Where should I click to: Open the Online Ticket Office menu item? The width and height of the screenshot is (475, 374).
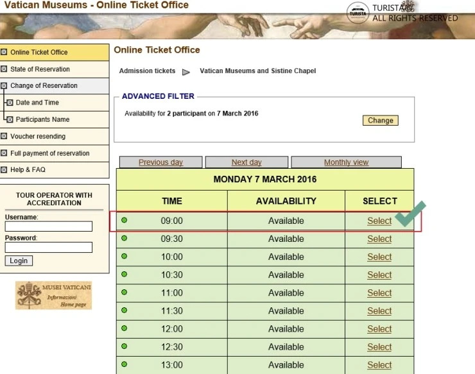55,52
